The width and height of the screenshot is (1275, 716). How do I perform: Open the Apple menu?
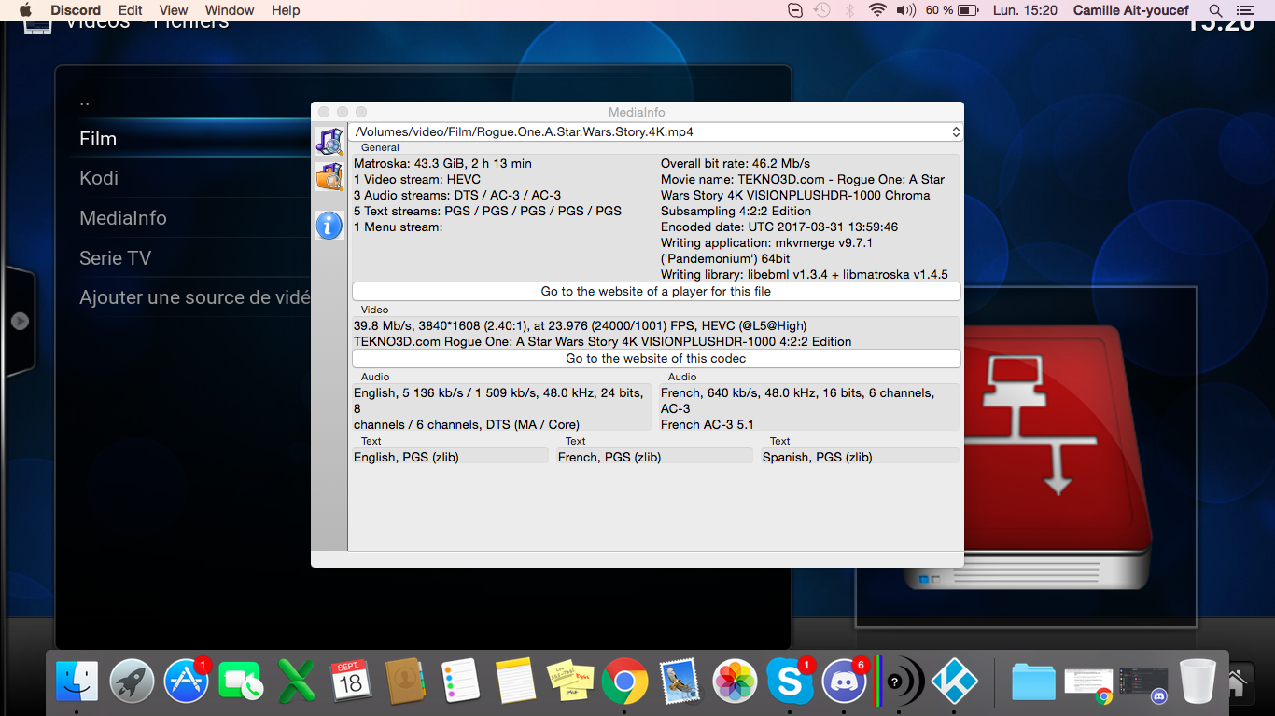tap(26, 10)
